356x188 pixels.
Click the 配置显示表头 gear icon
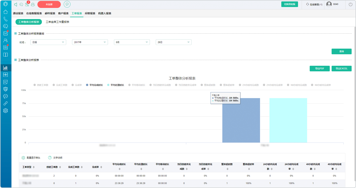tap(23, 158)
